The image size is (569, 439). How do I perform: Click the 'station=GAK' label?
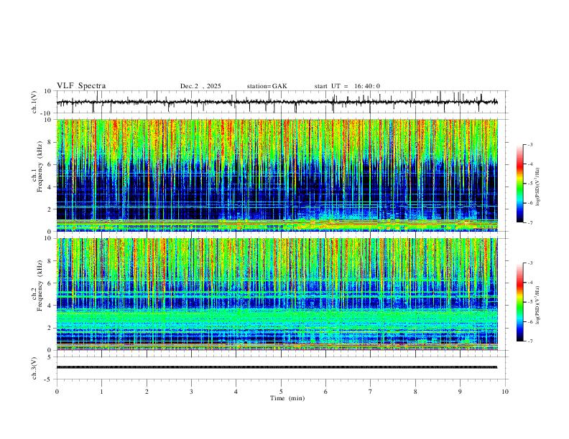(x=267, y=86)
